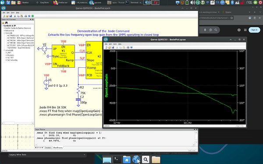
Task: Click Save icon in BodePlot.qraw toolbar
Action: [x=113, y=47]
